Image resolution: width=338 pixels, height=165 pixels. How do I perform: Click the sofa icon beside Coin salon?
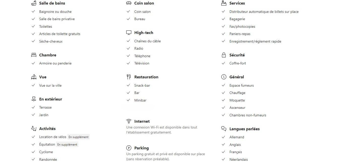tap(129, 3)
